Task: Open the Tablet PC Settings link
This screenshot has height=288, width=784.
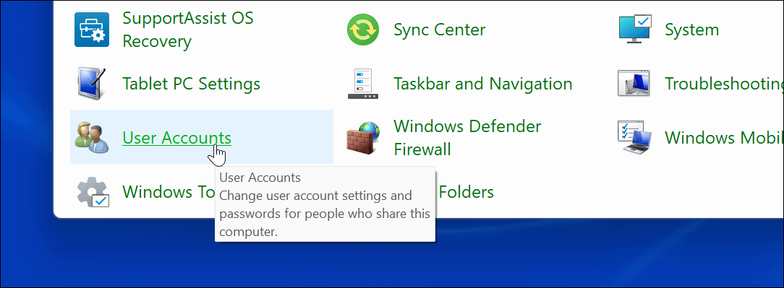Action: pyautogui.click(x=192, y=83)
